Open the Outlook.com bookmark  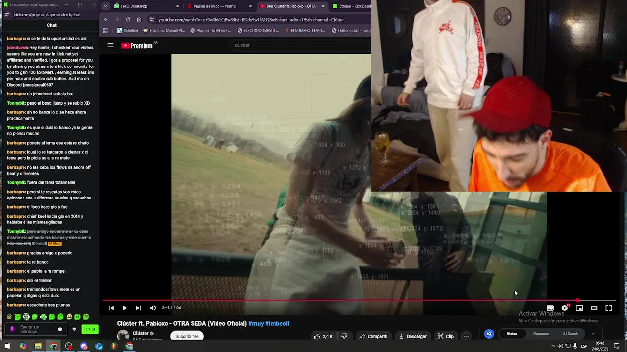[351, 30]
